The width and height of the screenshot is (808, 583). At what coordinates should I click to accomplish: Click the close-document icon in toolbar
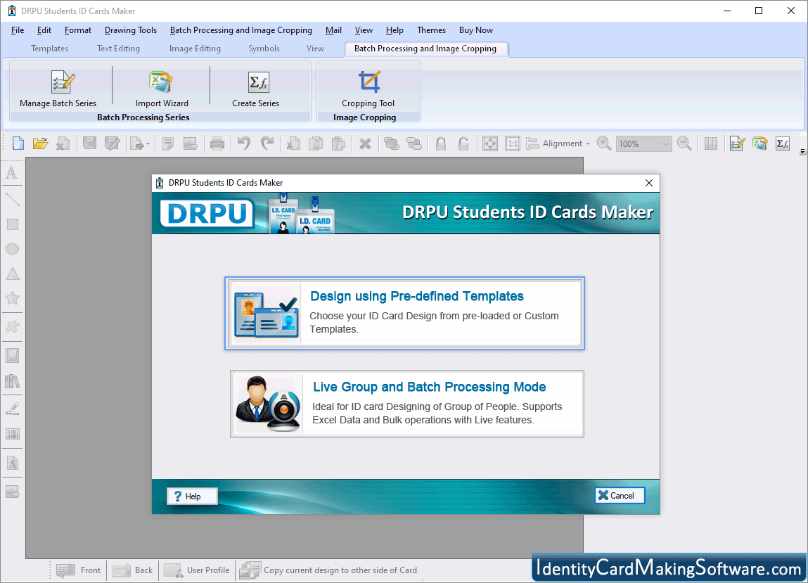[63, 143]
